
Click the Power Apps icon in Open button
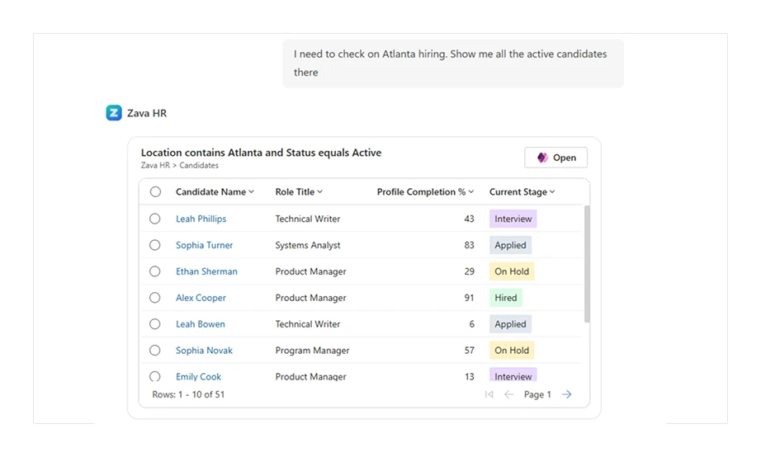click(x=542, y=158)
